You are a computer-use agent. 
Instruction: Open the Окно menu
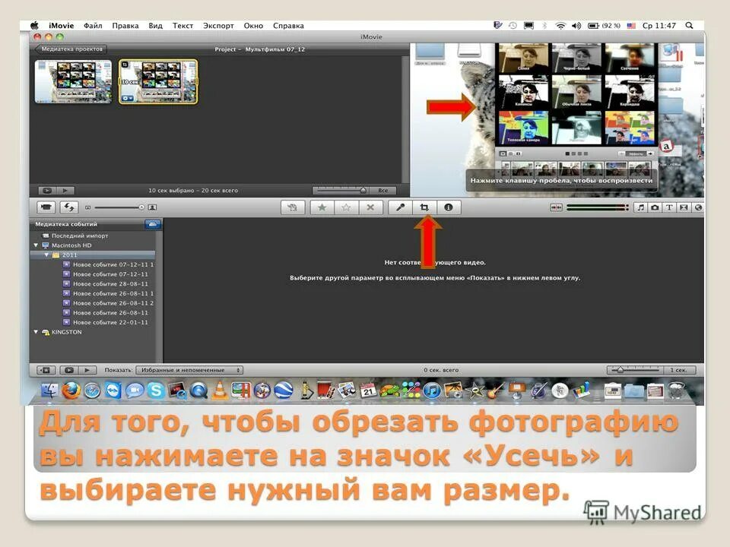coord(253,26)
